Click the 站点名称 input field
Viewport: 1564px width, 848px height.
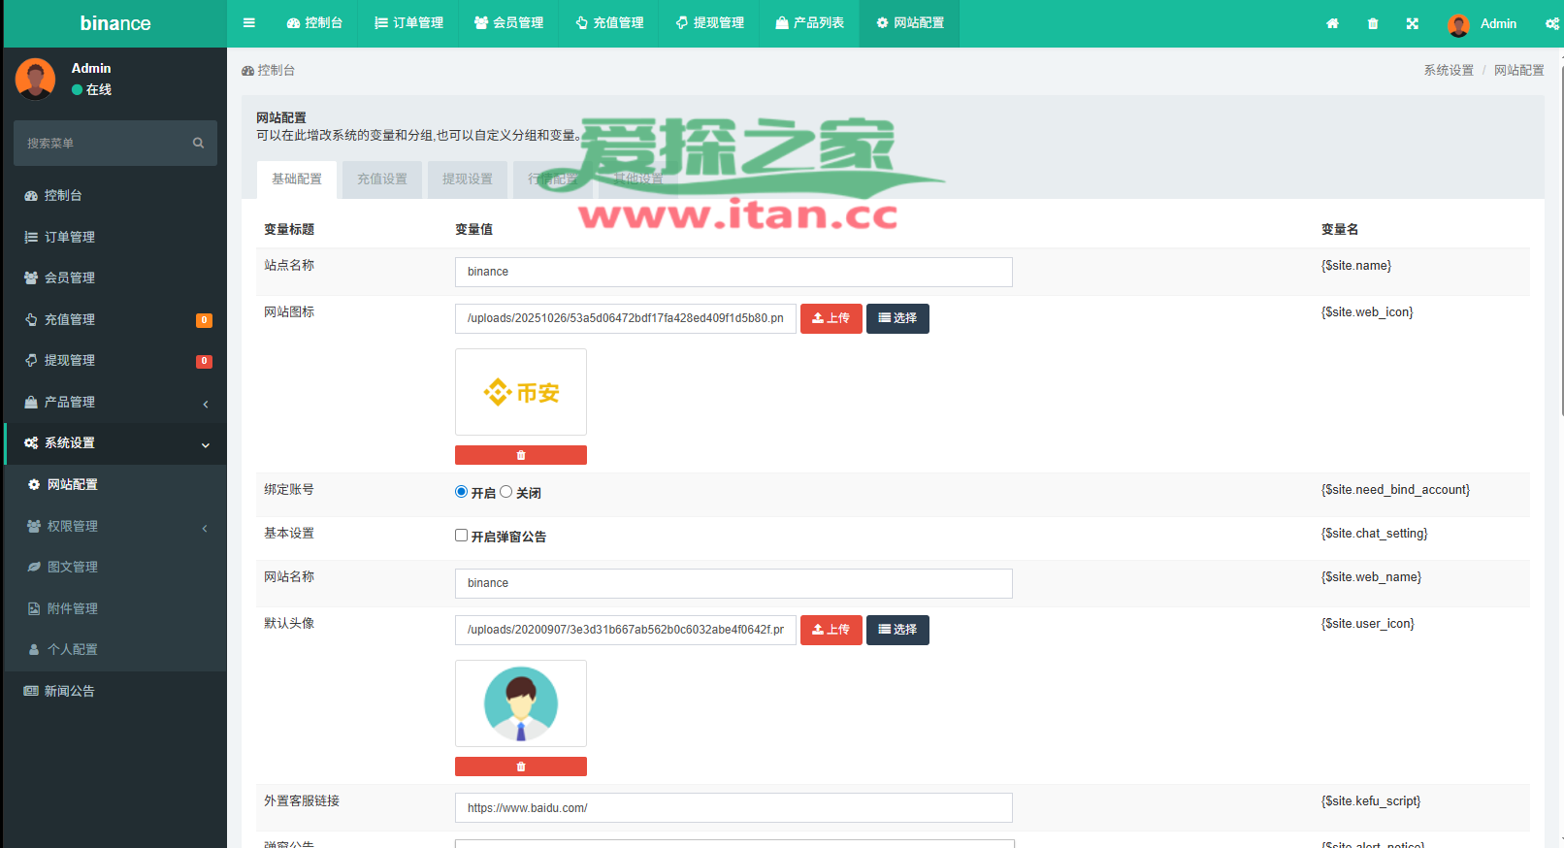(733, 272)
